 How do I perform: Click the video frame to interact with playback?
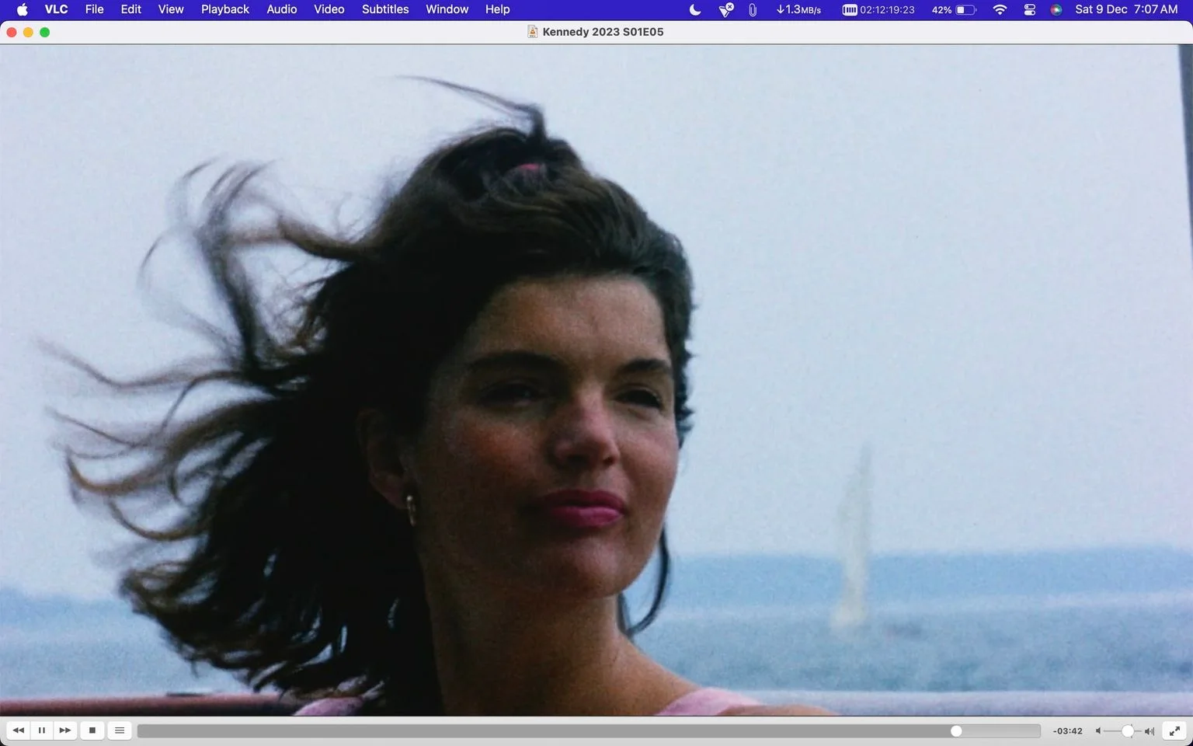tap(596, 380)
